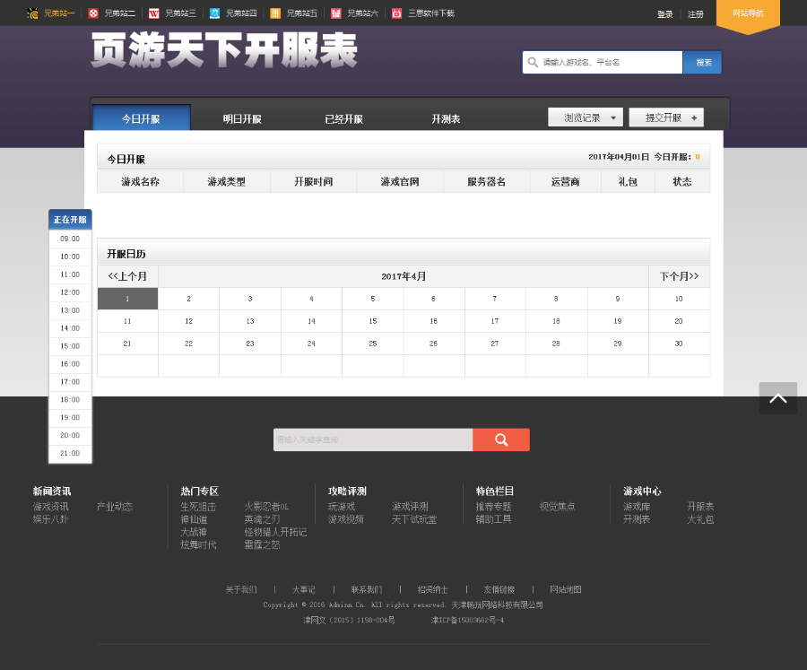Click the 21:00 time slot
Viewport: 807px width, 670px height.
pos(70,453)
